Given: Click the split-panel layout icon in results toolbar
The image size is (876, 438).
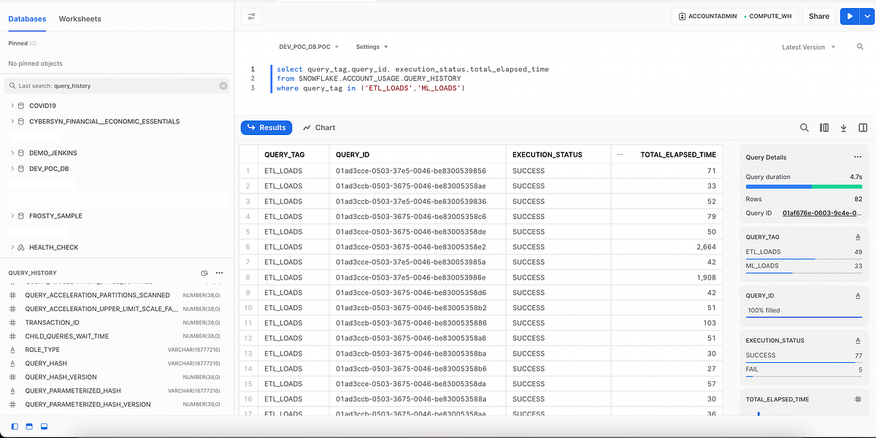Looking at the screenshot, I should [863, 127].
